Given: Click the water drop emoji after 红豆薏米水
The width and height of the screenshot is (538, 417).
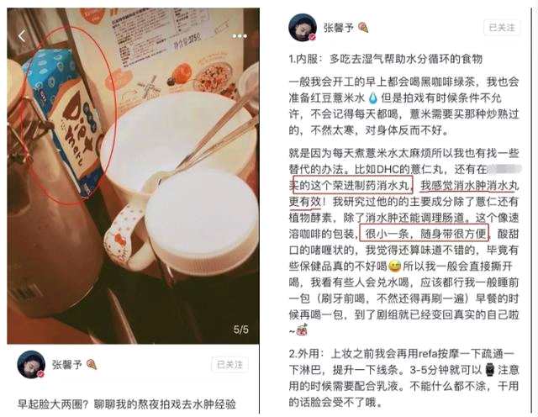Looking at the screenshot, I should click(x=372, y=98).
